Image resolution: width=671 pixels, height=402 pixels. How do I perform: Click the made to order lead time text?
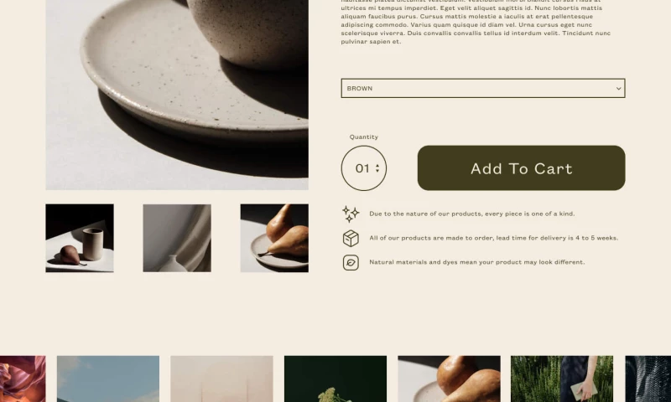pyautogui.click(x=494, y=238)
